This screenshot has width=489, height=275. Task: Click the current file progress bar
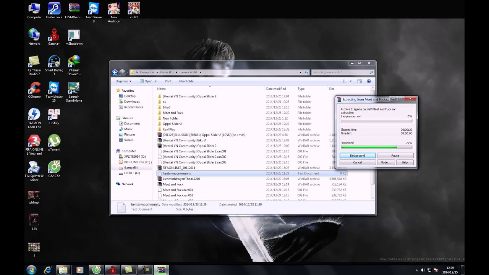pos(376,120)
